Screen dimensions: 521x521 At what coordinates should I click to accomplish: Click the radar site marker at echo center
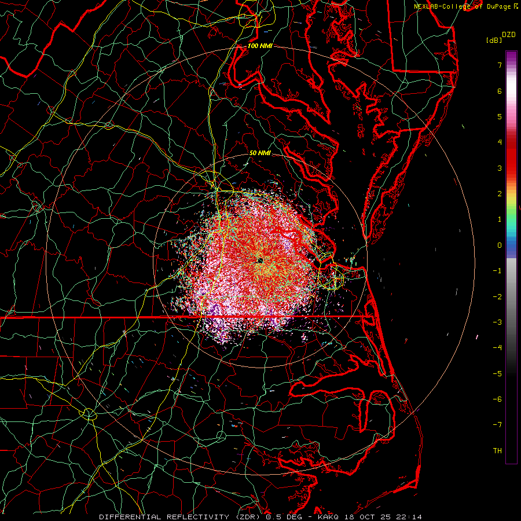[260, 260]
